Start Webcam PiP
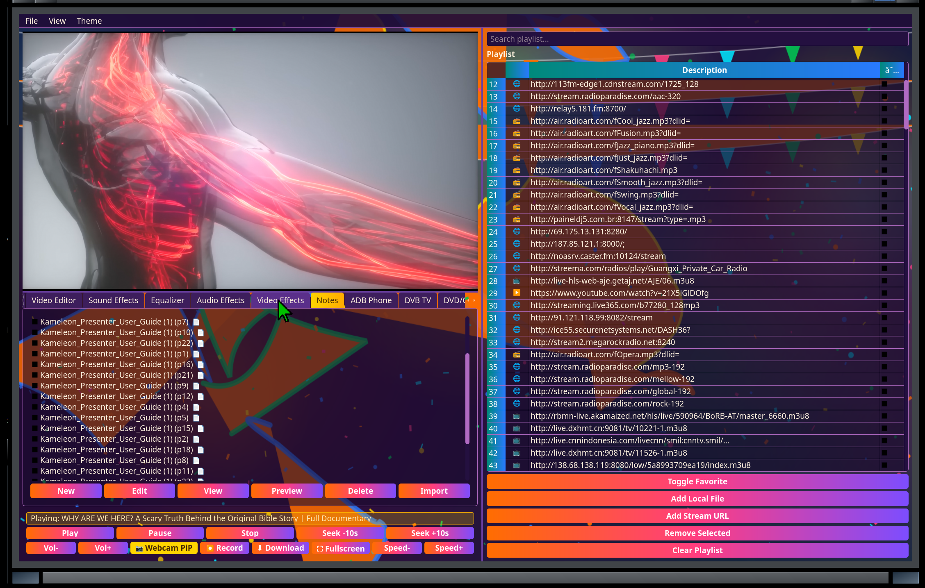925x588 pixels. click(x=164, y=548)
